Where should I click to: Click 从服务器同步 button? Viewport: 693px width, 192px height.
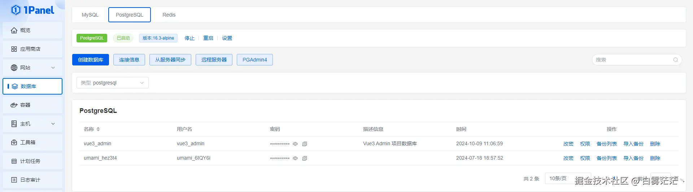coord(170,60)
